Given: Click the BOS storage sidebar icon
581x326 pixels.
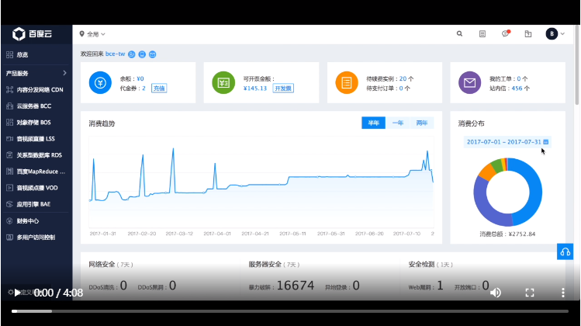Looking at the screenshot, I should click(x=9, y=123).
